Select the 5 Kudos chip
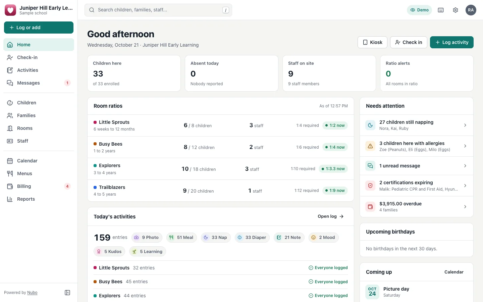Screen dimensions: 483x302 click(x=109, y=252)
